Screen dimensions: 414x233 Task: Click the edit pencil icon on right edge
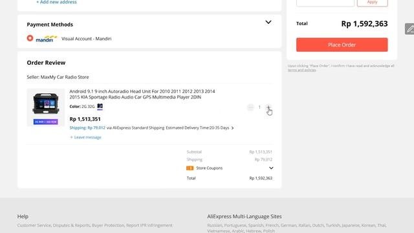click(x=409, y=29)
